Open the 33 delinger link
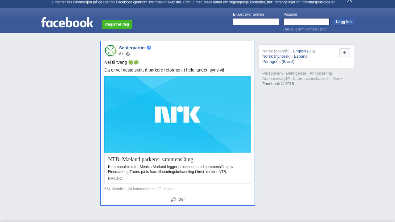Image resolution: width=395 pixels, height=222 pixels. (166, 189)
